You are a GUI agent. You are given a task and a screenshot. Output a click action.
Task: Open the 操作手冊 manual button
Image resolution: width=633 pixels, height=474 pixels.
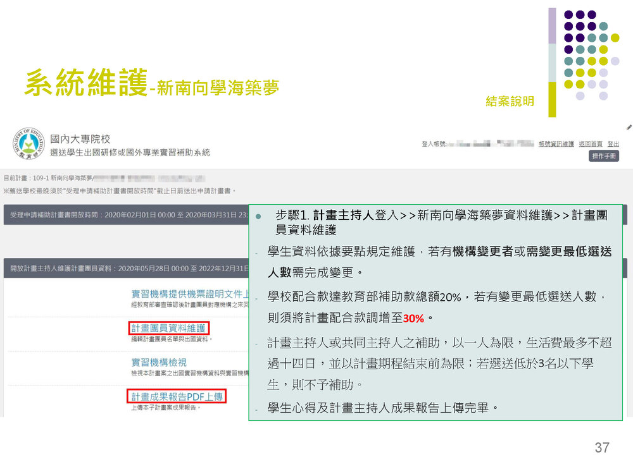coord(604,156)
